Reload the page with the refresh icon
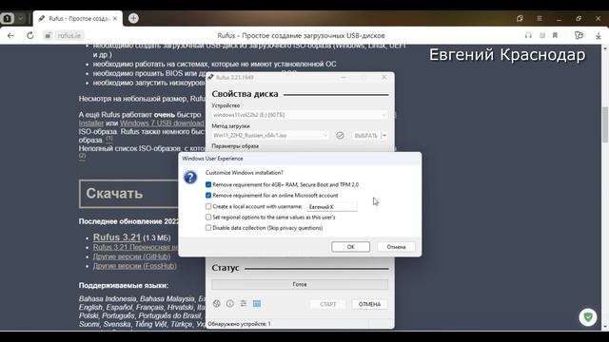Image resolution: width=609 pixels, height=342 pixels. coord(30,35)
